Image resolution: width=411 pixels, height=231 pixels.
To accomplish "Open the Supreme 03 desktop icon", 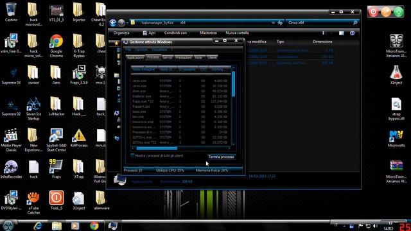I will pos(11,75).
